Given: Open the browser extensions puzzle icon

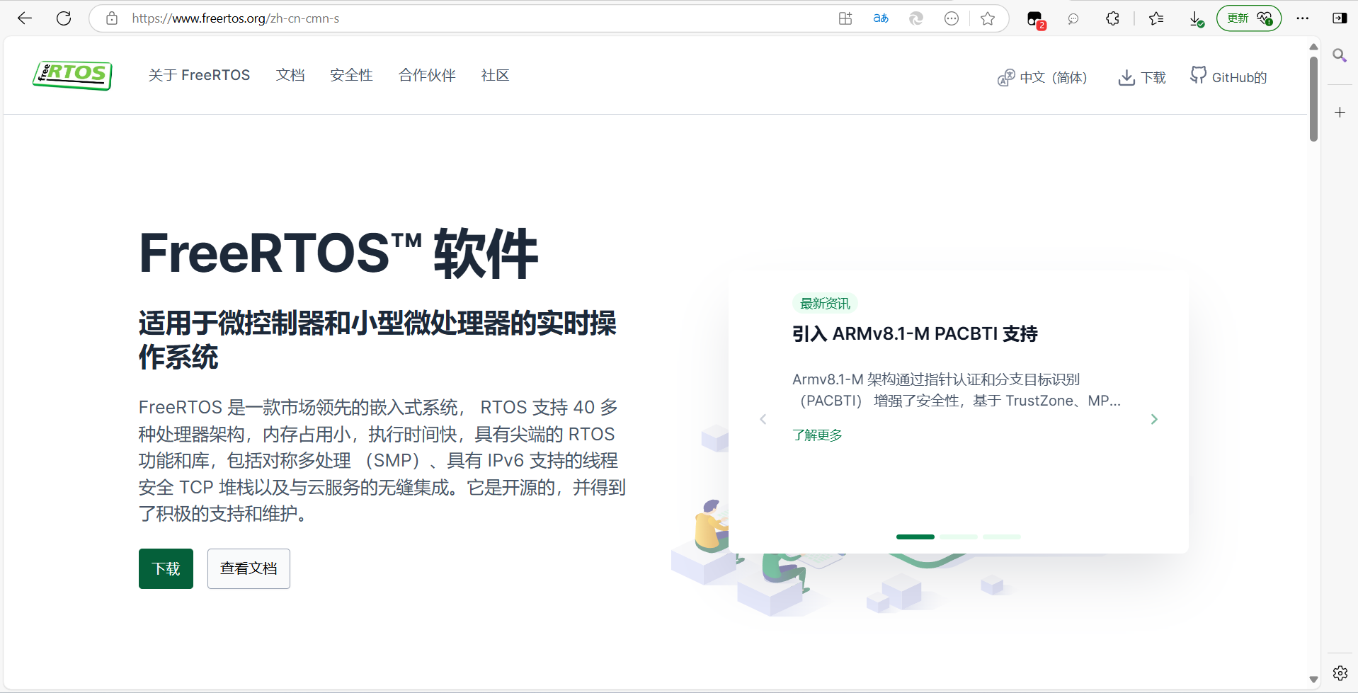Looking at the screenshot, I should coord(1112,18).
